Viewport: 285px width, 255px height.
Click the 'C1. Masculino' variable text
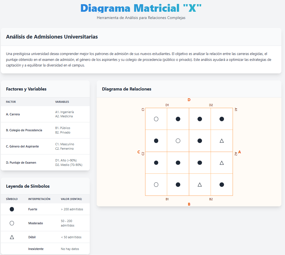pyautogui.click(x=65, y=144)
